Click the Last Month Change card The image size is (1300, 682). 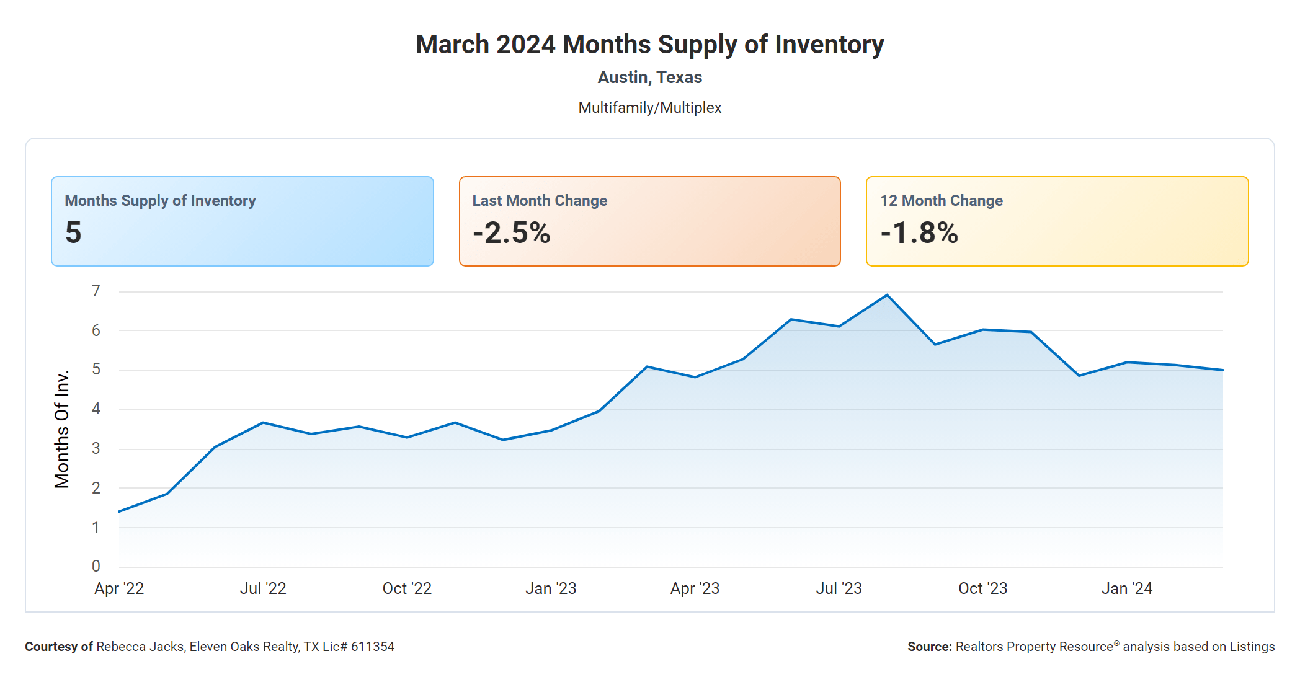(649, 221)
